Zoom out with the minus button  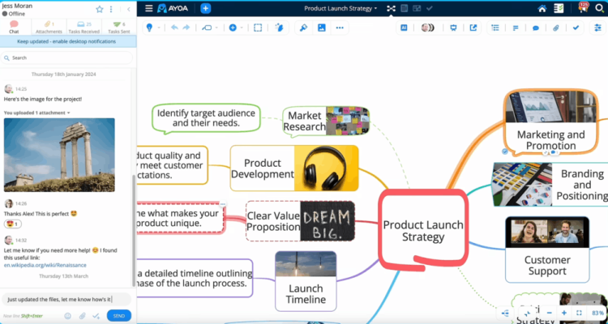coord(549,313)
